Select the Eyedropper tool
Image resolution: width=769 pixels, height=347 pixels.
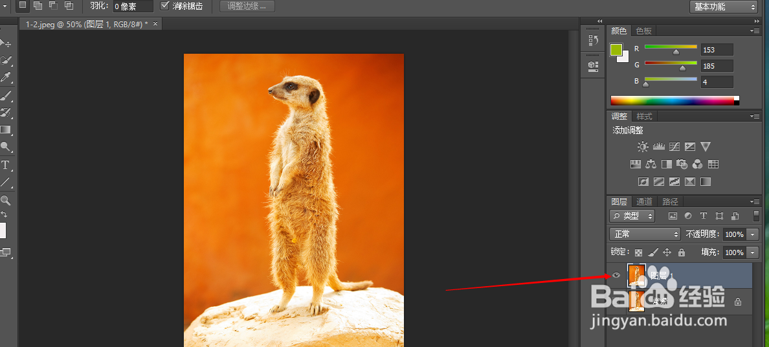(6, 78)
